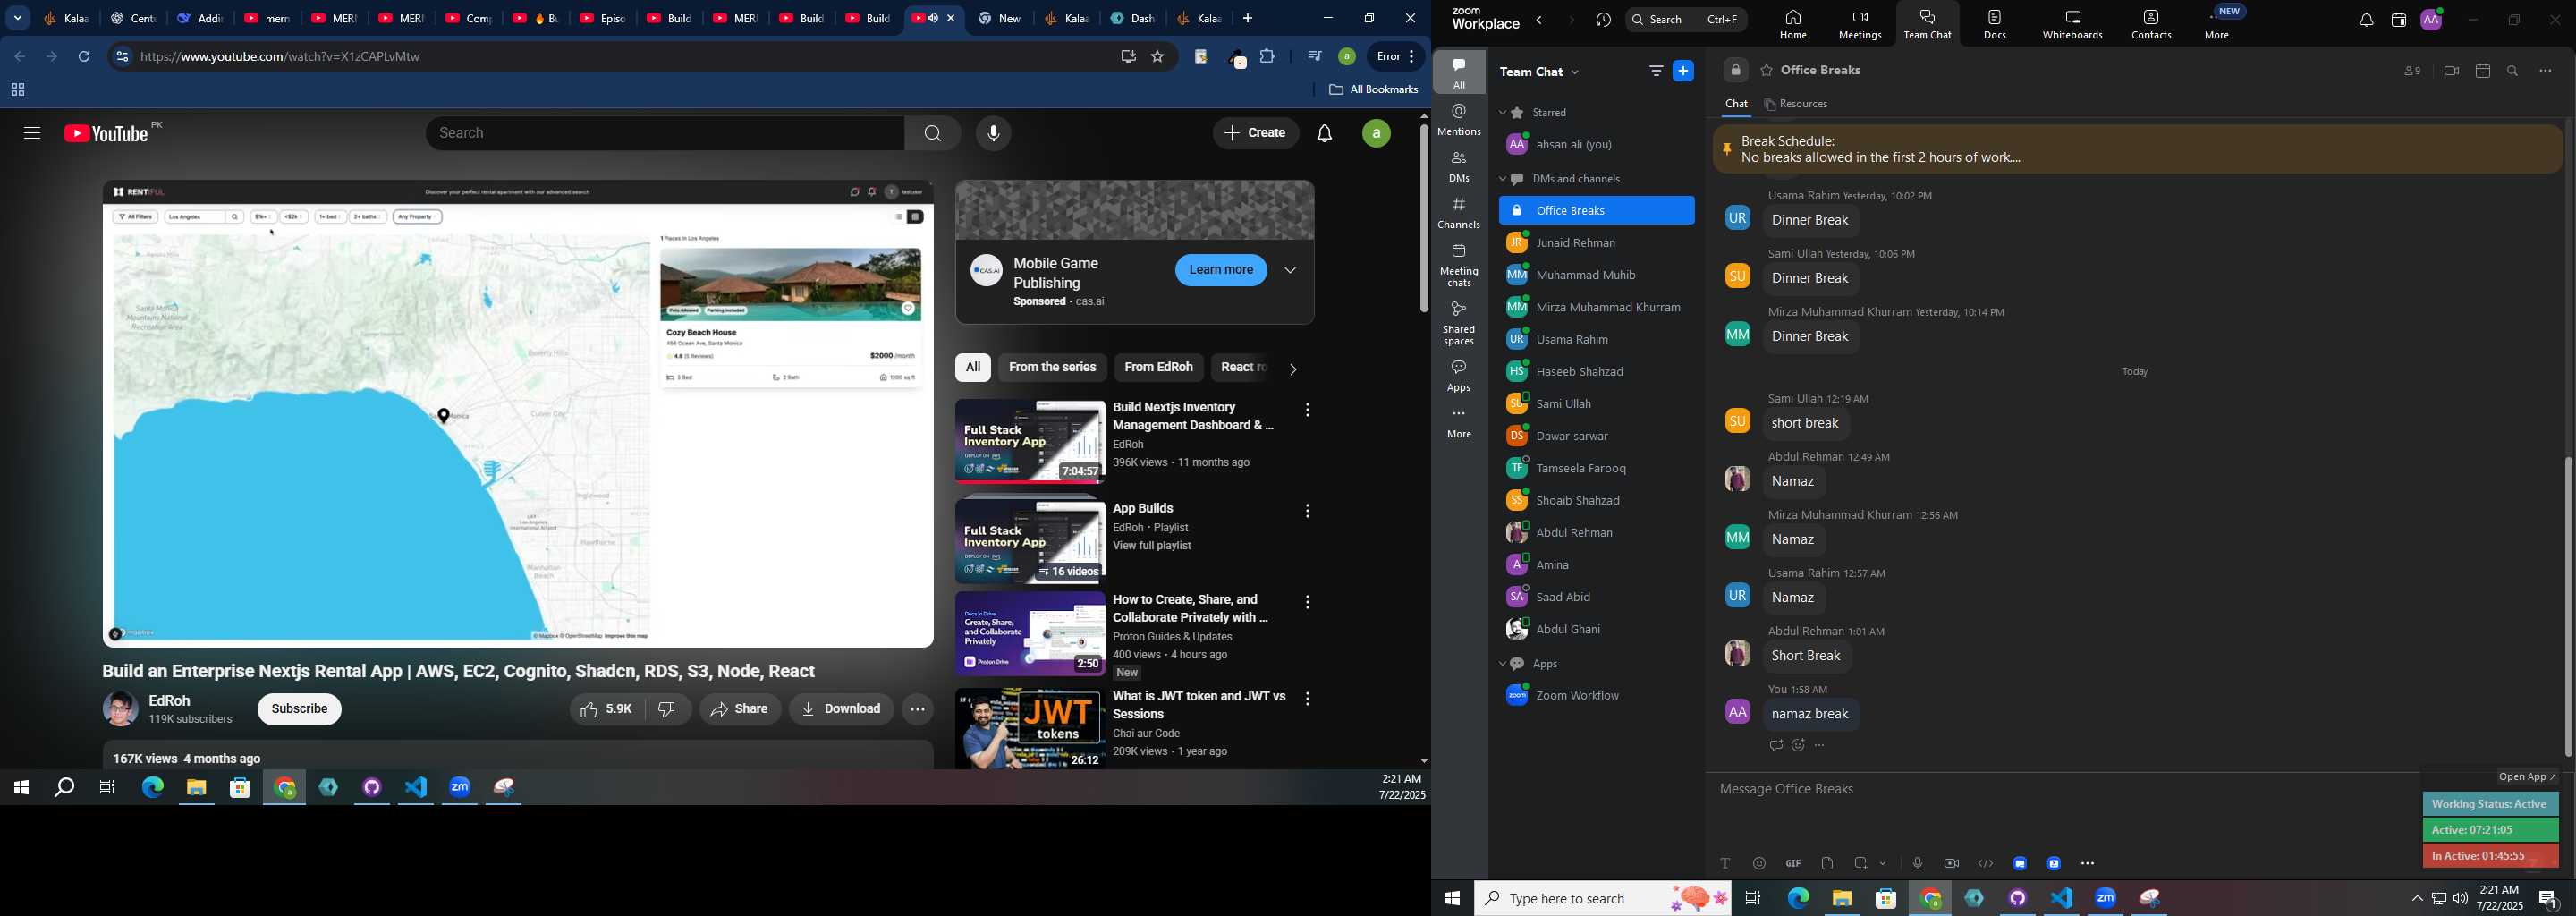Open the GIF picker in message toolbar
This screenshot has width=2576, height=916.
(1793, 864)
